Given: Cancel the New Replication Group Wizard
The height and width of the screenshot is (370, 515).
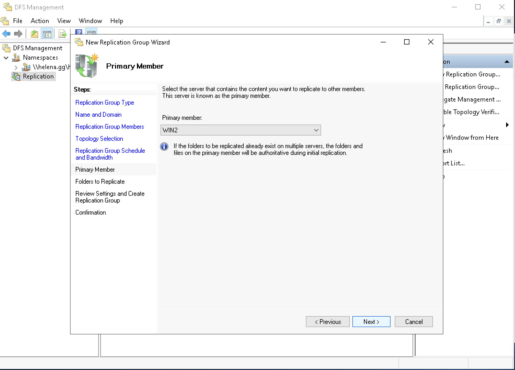Looking at the screenshot, I should 414,322.
